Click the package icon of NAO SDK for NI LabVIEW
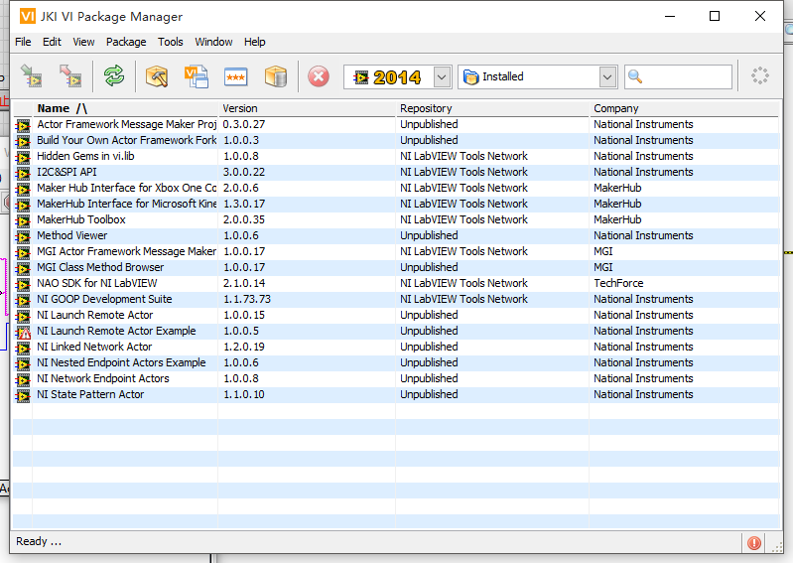Viewport: 793px width, 563px height. (23, 284)
